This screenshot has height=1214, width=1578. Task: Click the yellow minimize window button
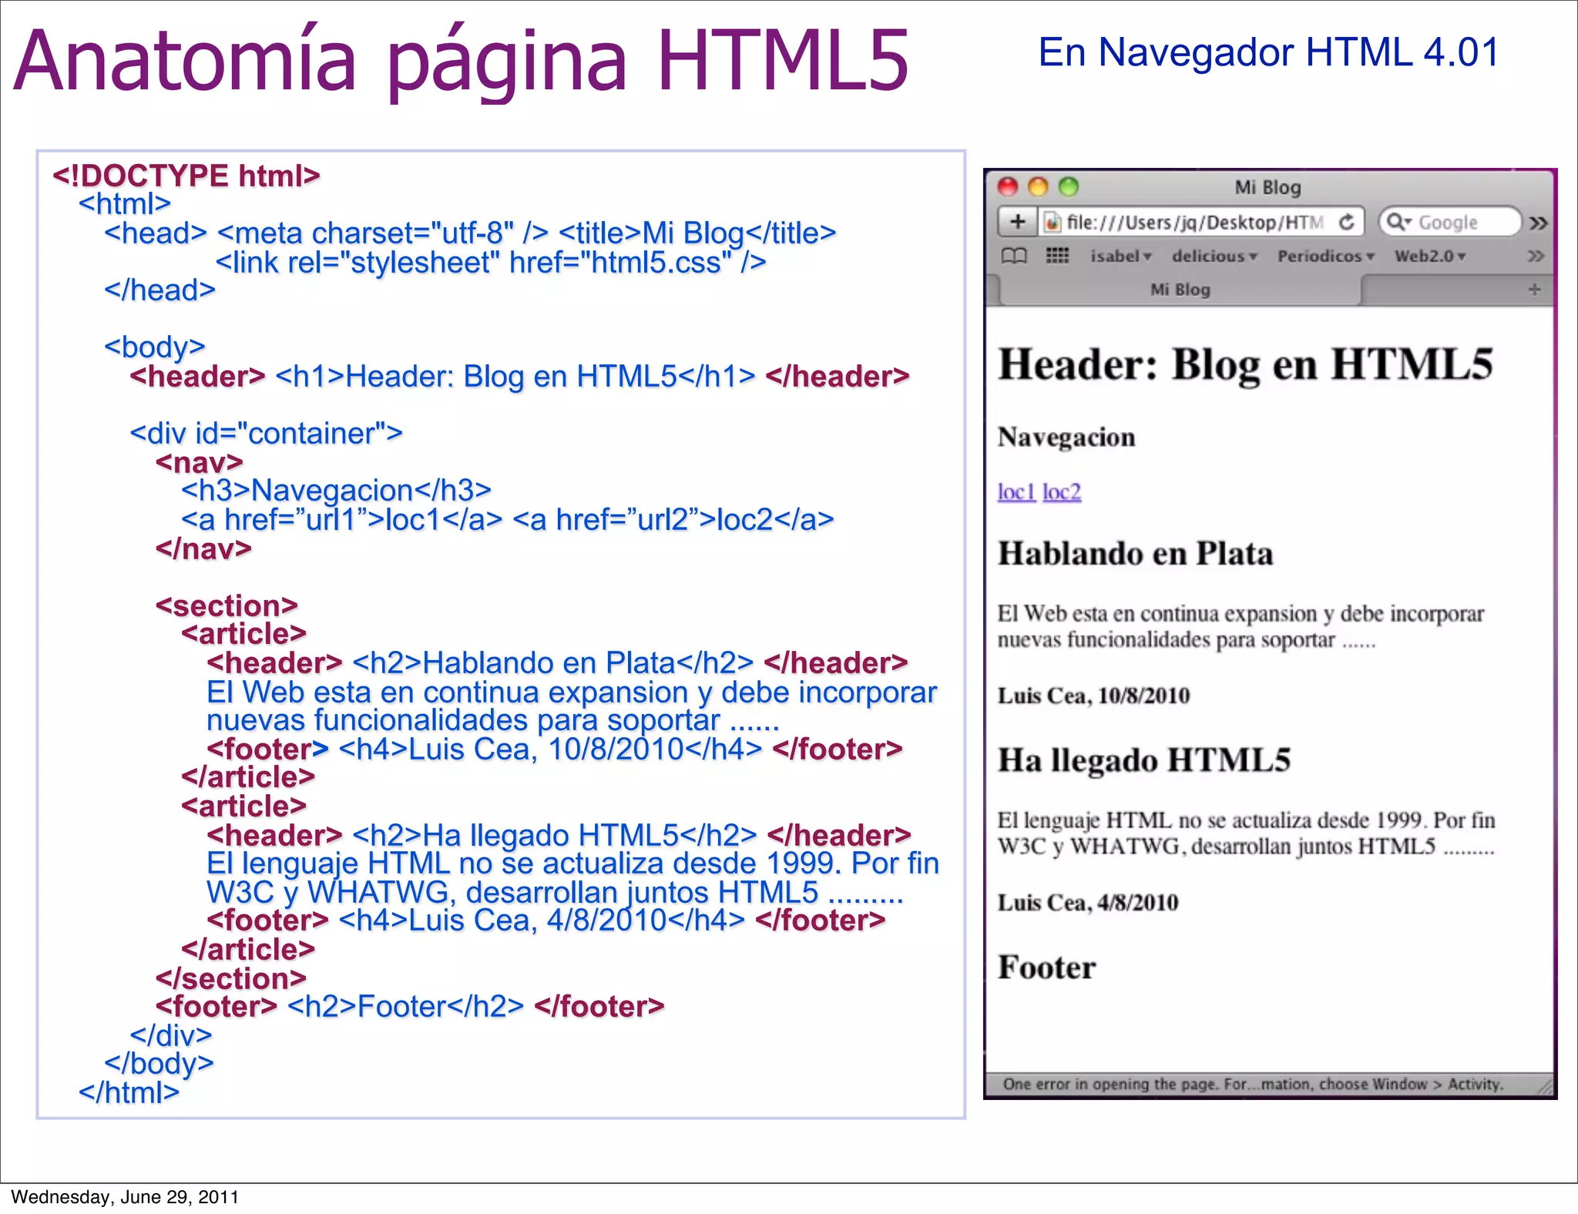pyautogui.click(x=1038, y=186)
